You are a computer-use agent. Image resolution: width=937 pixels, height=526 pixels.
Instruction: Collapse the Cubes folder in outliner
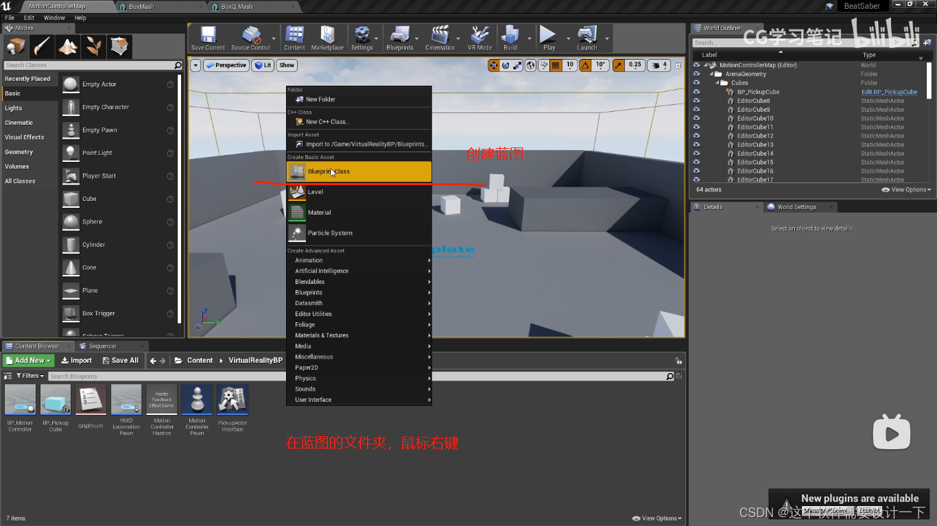[x=717, y=83]
